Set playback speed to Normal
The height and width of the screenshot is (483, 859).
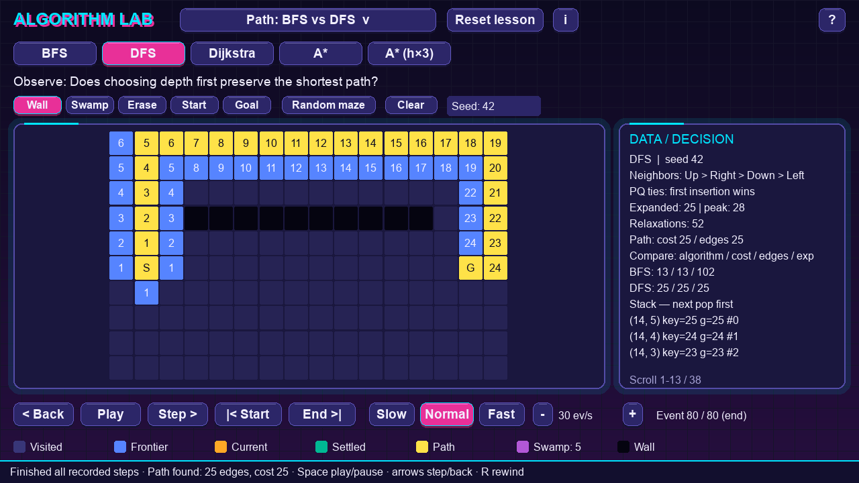click(447, 415)
